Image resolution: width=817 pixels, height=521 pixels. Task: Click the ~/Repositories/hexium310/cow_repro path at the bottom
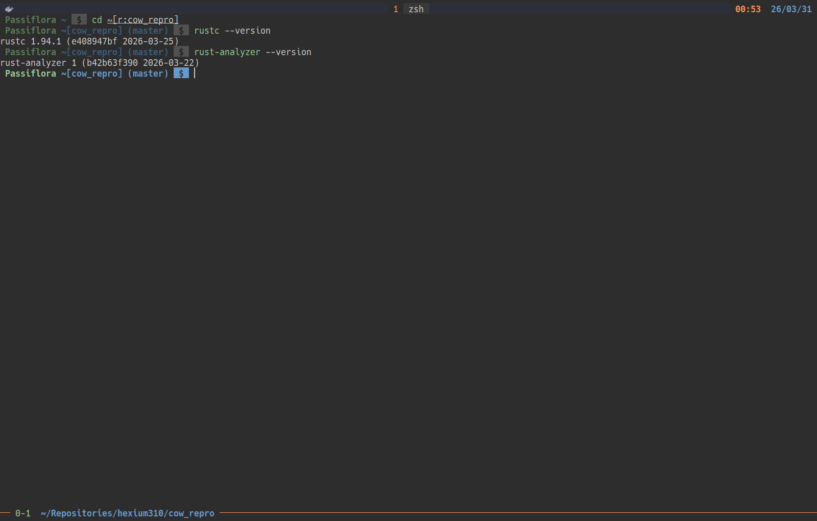127,513
